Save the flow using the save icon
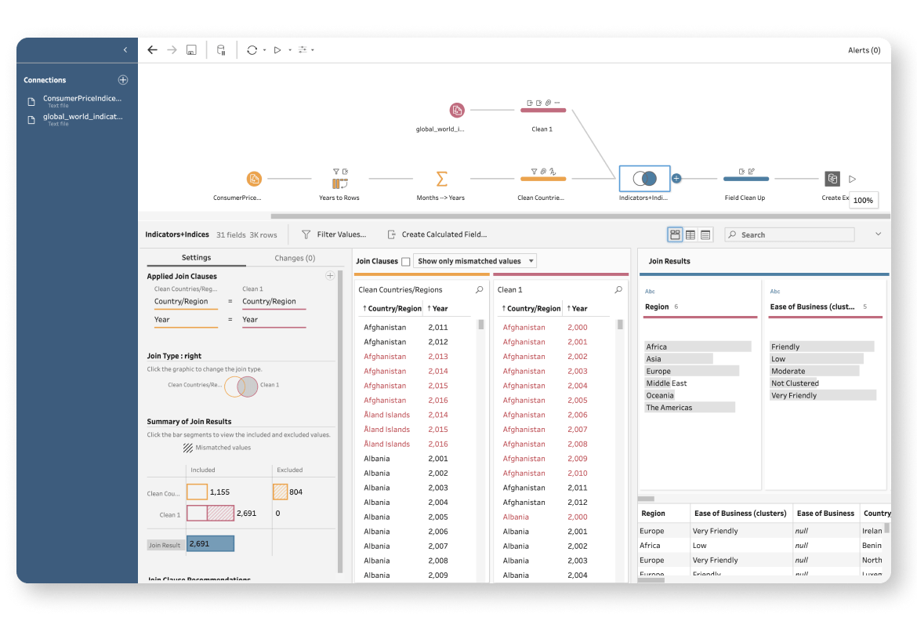 190,49
